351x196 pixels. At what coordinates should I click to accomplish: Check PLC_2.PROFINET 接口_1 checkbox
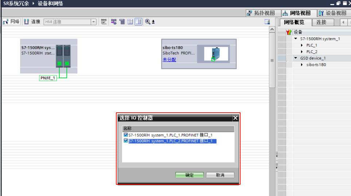pyautogui.click(x=126, y=141)
